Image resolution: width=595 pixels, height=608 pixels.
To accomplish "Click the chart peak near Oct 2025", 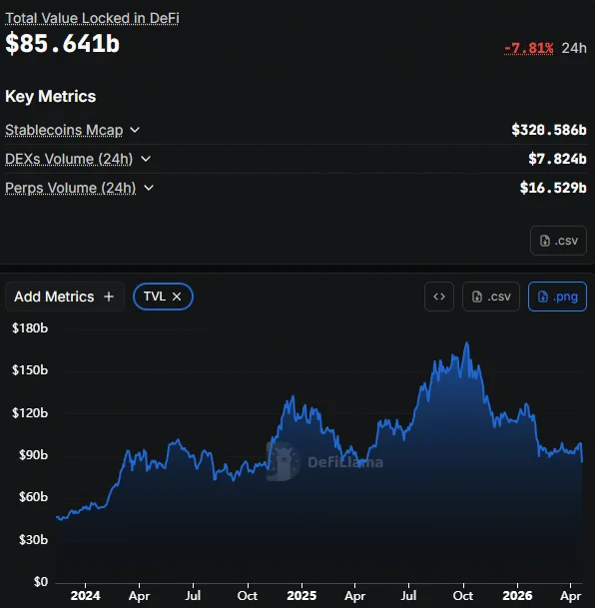I will click(x=467, y=342).
